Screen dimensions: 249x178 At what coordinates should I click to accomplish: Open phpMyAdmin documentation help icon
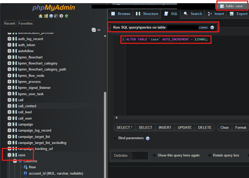51,16
